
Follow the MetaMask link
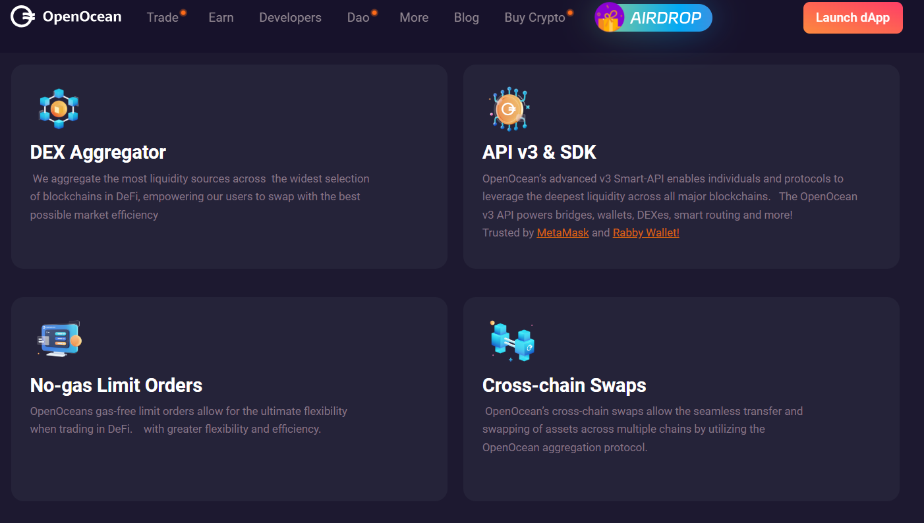(x=563, y=232)
